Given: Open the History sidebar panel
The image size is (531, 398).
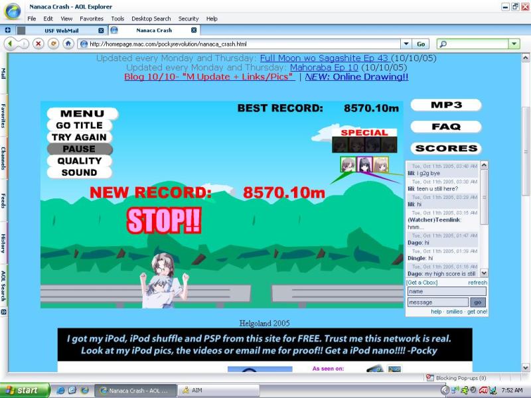Looking at the screenshot, I should click(x=3, y=243).
